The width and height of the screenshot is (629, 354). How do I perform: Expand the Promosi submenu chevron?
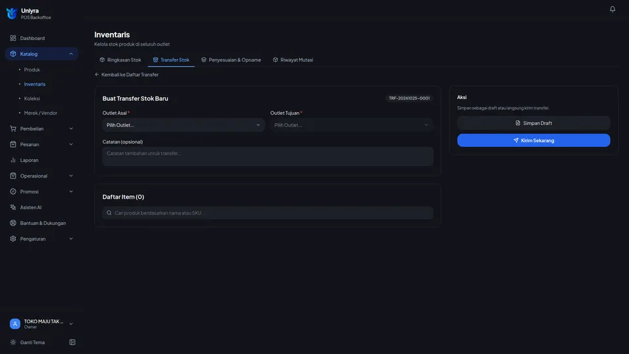[x=71, y=191]
